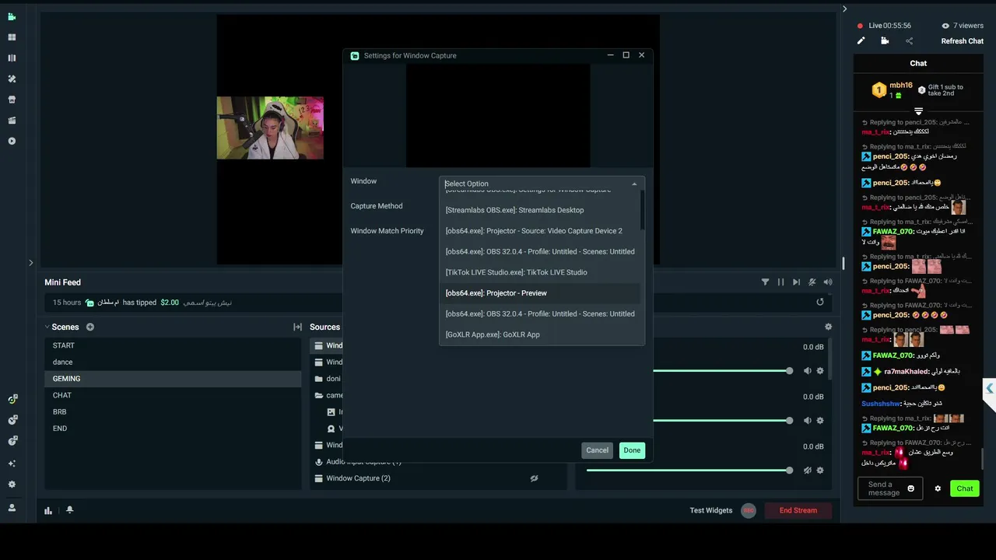The width and height of the screenshot is (996, 560).
Task: Send message with green Chat button
Action: (965, 488)
